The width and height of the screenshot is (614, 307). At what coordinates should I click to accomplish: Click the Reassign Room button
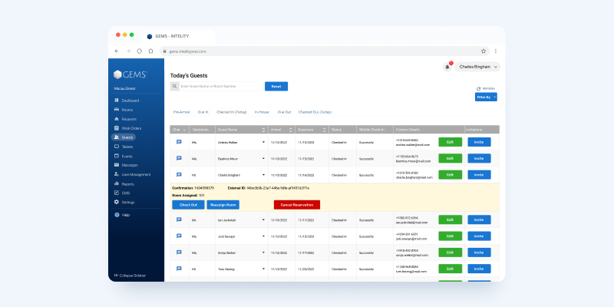(223, 205)
